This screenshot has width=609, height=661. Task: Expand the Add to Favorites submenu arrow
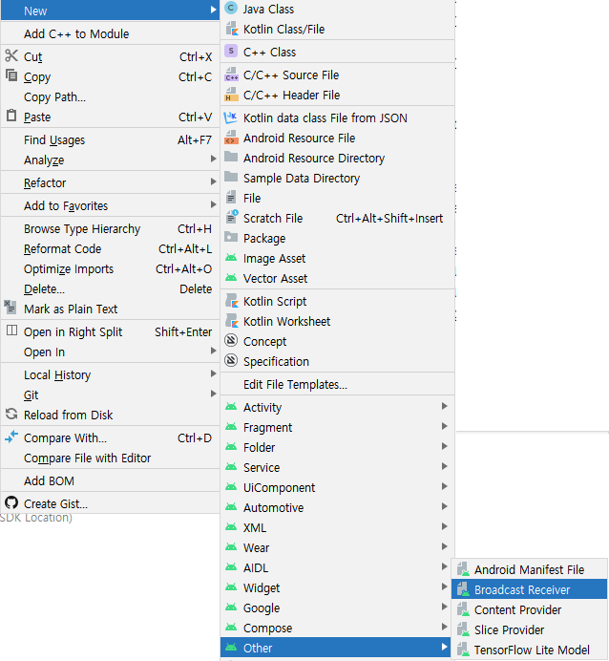(214, 204)
